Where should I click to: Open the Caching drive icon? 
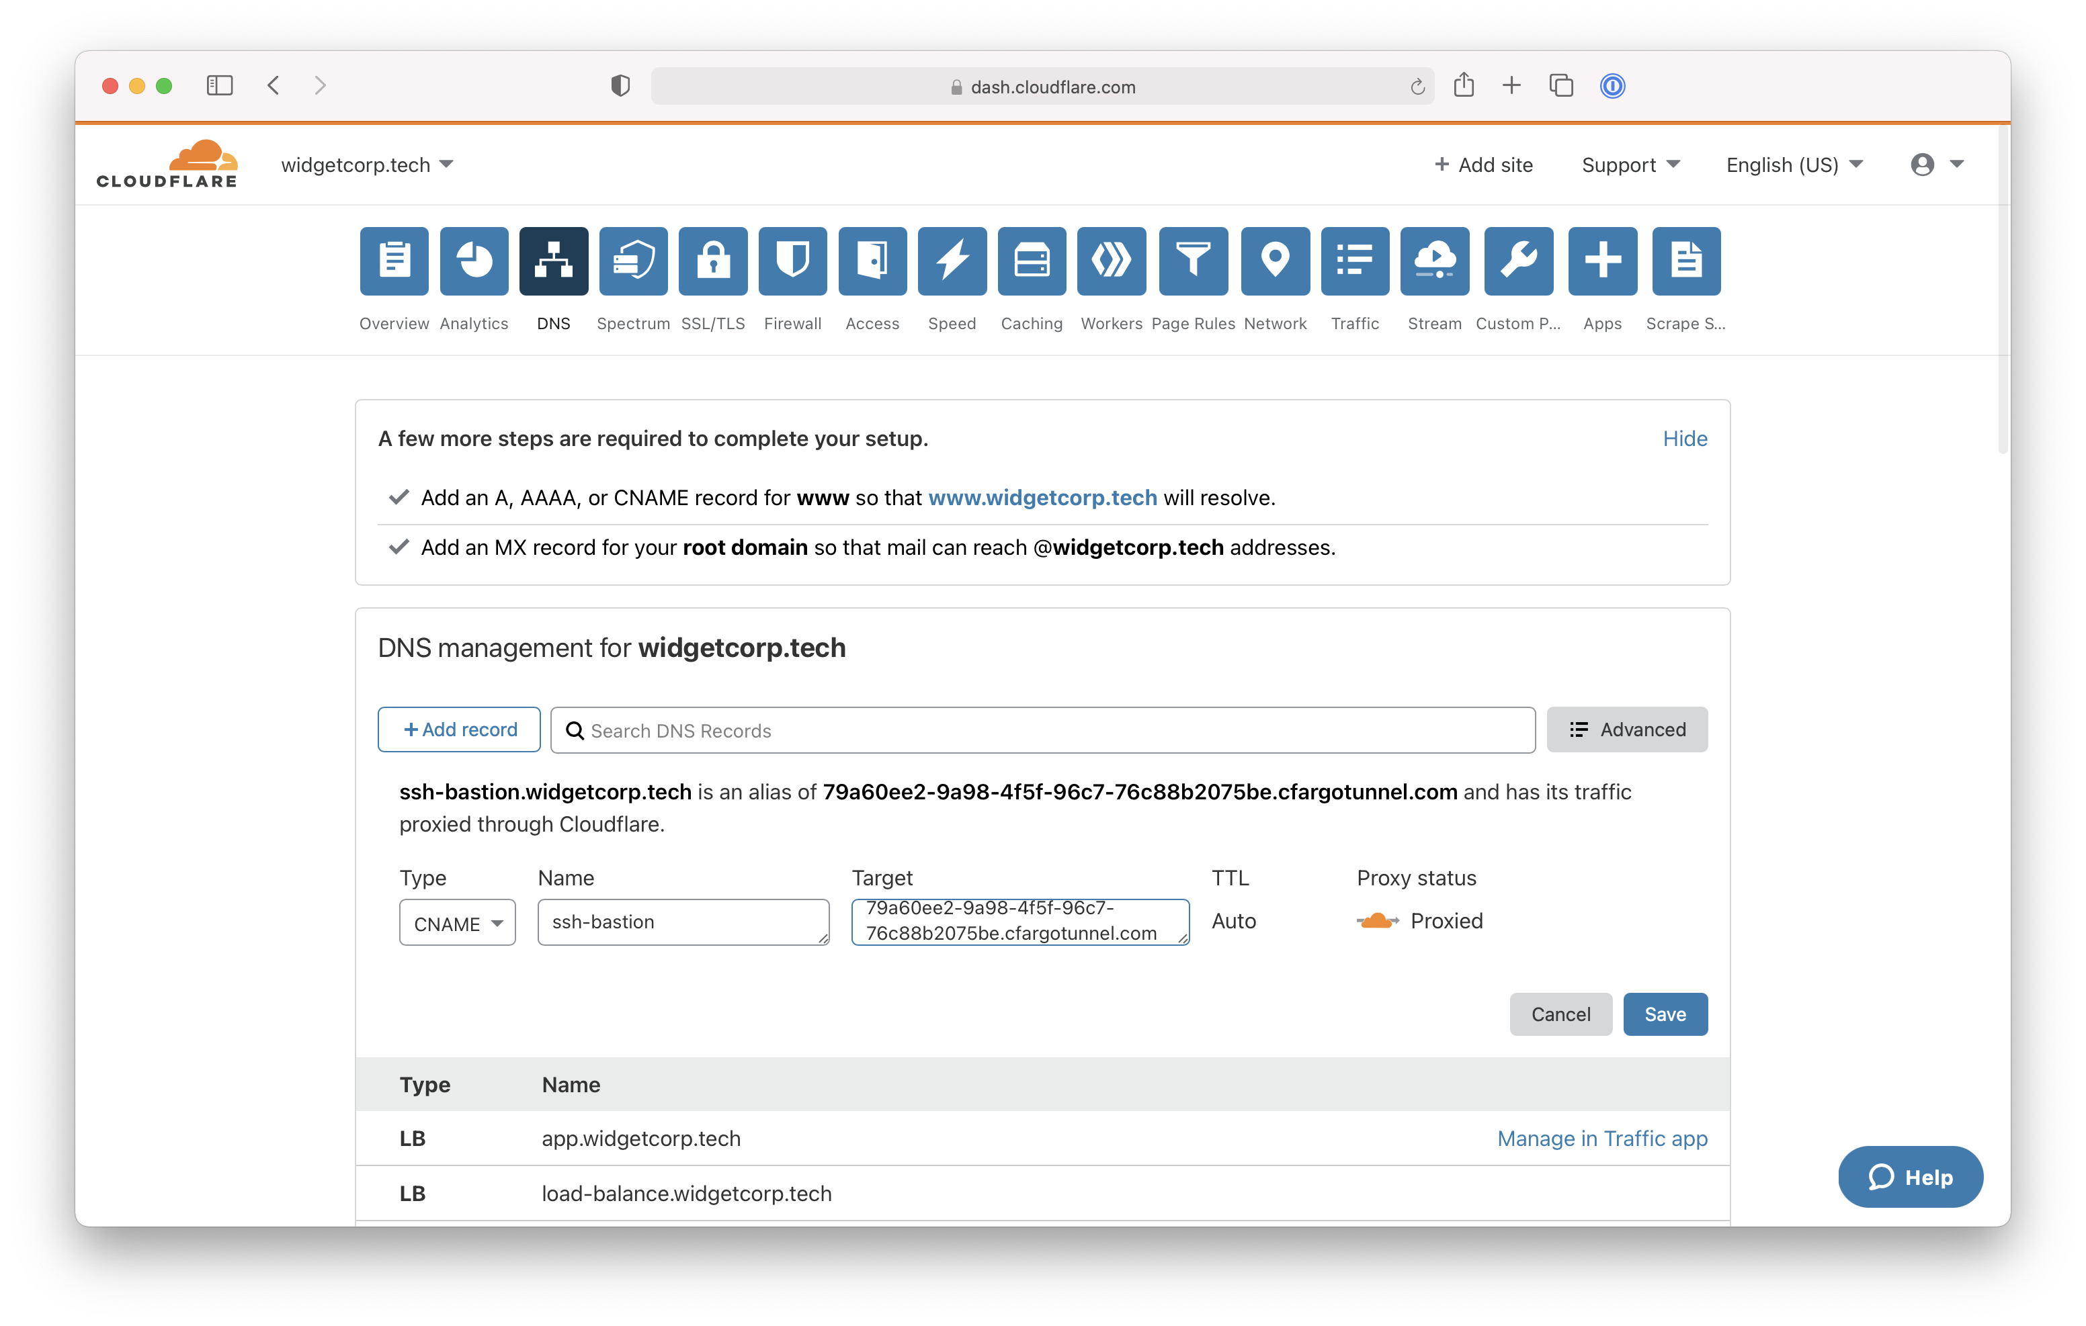click(1032, 261)
